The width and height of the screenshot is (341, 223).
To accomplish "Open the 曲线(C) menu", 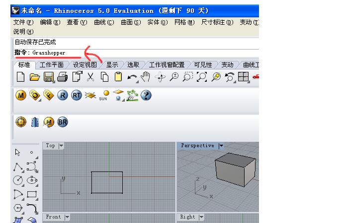I will click(103, 22).
